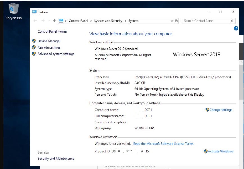Click the 'Product ID:' label
Viewport: 244px width, 169px height.
tap(102, 151)
